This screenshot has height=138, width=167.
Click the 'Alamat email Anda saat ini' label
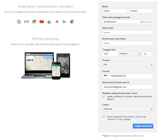click(116, 82)
